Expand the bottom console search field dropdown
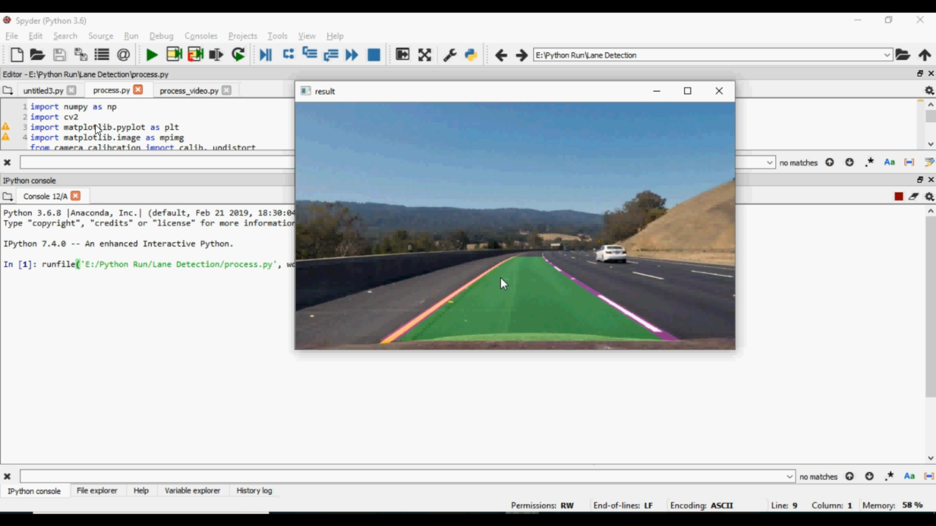The image size is (936, 526). coord(789,477)
